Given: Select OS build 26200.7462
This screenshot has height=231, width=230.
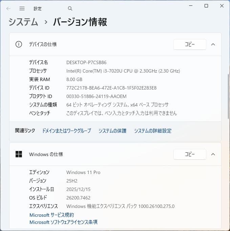Looking at the screenshot, I should pos(78,198).
